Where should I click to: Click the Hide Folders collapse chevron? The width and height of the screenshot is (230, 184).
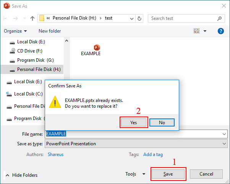[8, 175]
